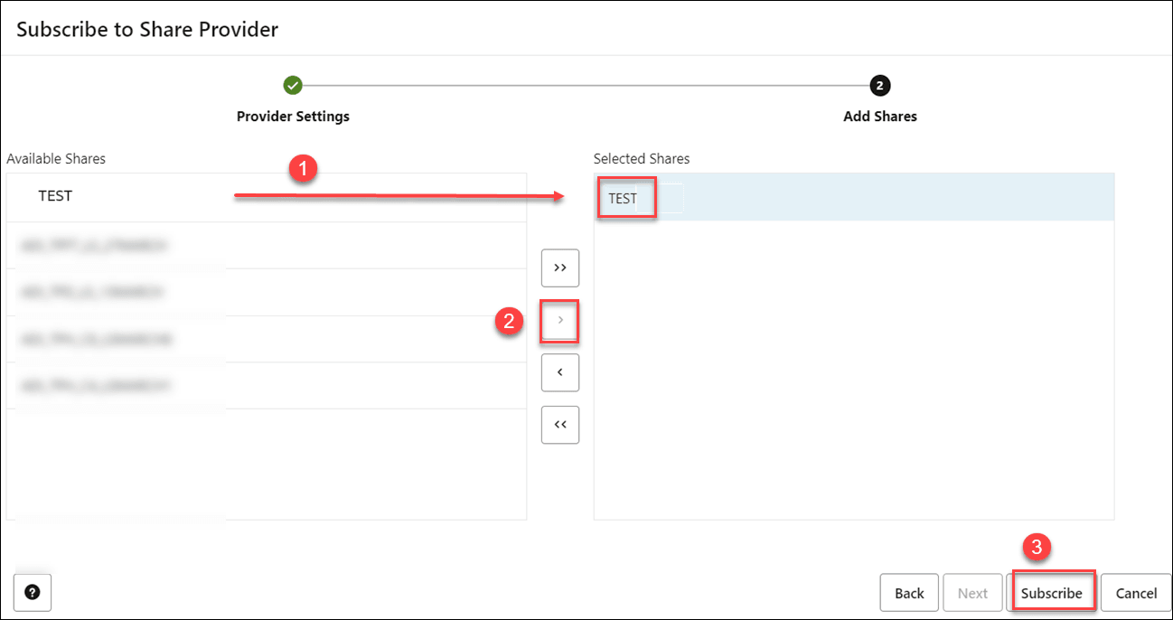The height and width of the screenshot is (620, 1173).
Task: Click the Available Shares heading
Action: 56,158
